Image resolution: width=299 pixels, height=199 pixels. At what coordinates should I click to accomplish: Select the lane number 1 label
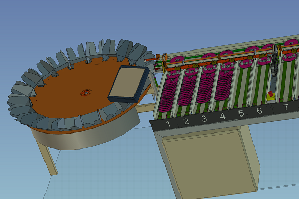(168, 124)
